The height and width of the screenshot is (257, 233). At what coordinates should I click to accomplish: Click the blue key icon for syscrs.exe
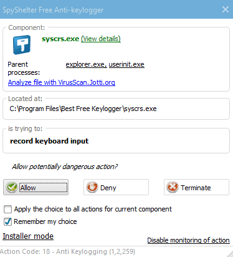pos(22,45)
